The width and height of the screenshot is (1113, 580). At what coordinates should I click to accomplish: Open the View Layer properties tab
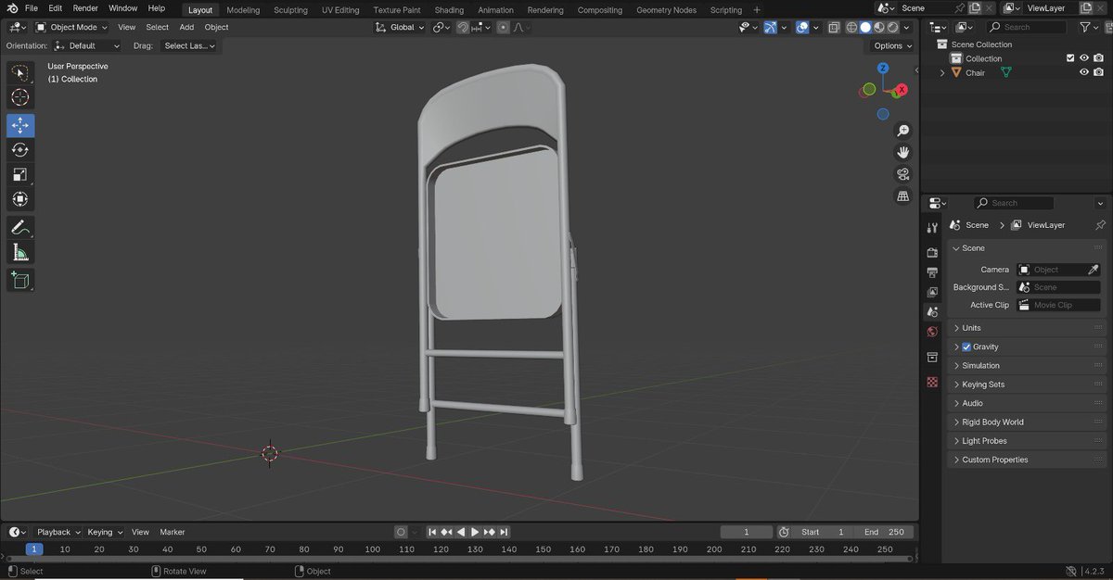tap(932, 293)
